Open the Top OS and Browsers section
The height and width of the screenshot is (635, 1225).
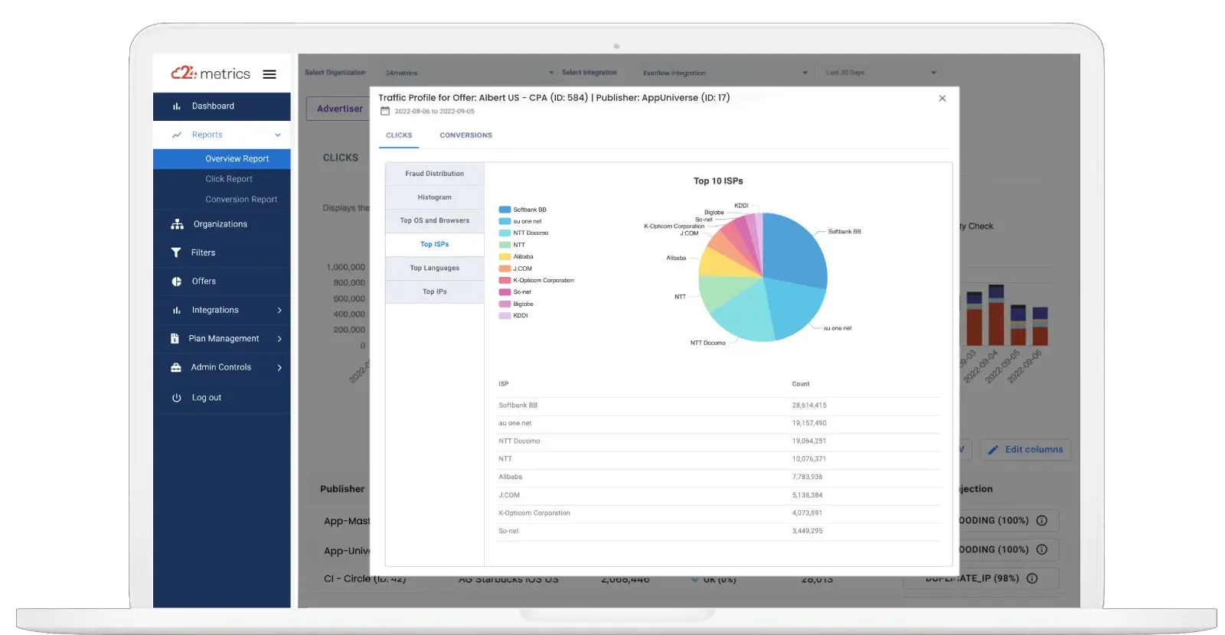click(435, 220)
